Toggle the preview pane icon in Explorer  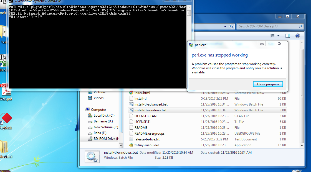(x=288, y=36)
